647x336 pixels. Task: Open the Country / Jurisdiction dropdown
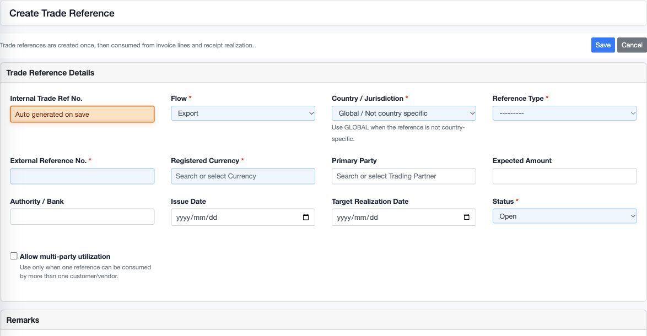coord(403,113)
